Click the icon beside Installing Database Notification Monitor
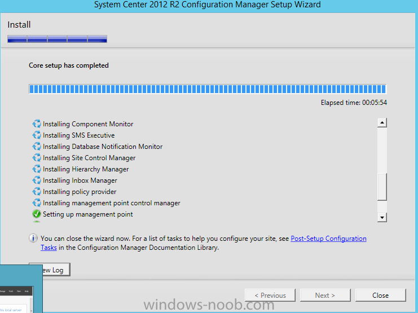The image size is (418, 313). pos(37,147)
